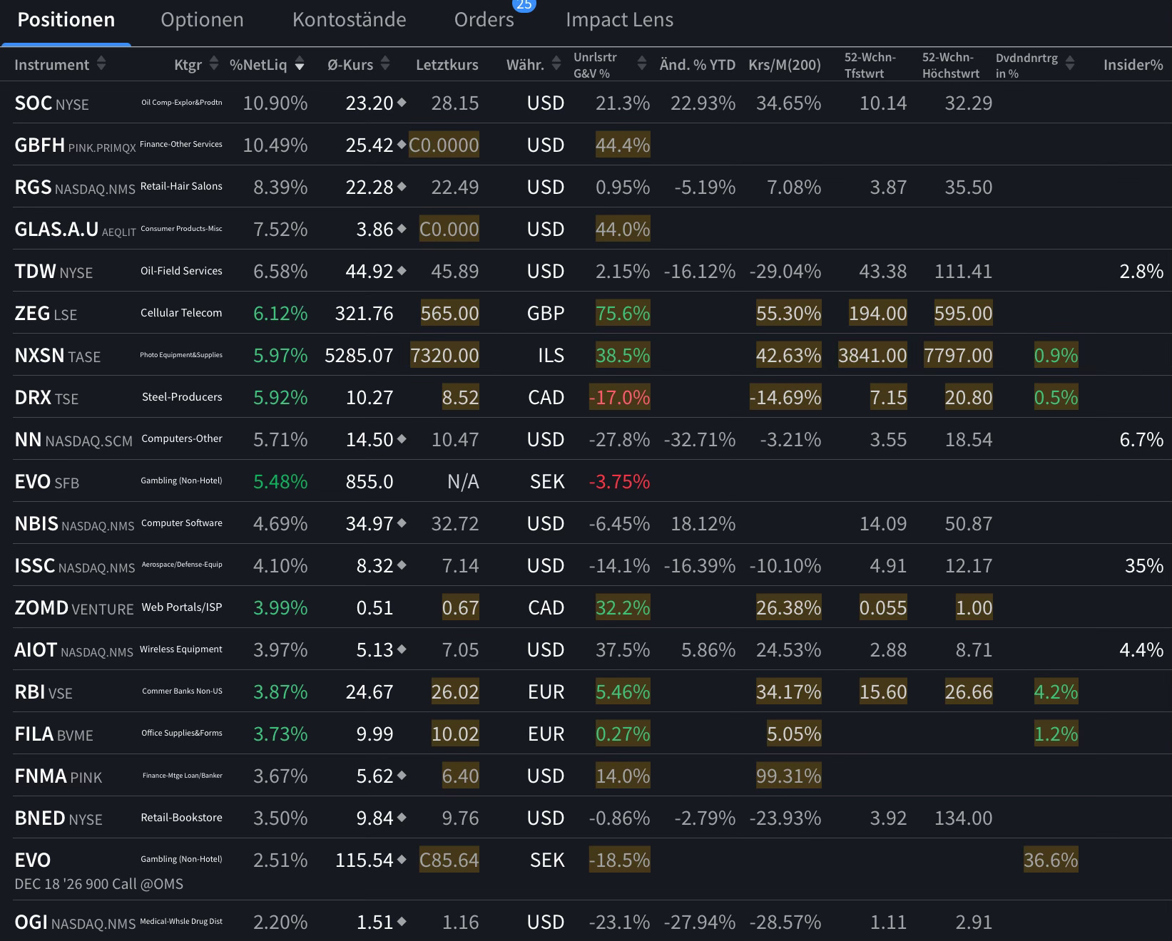Select the ZEG LSE instrument

click(x=46, y=314)
